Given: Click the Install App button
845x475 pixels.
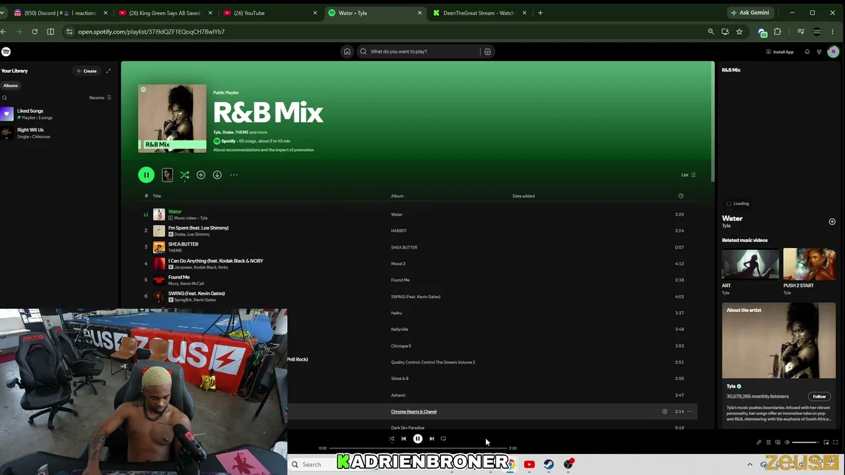Looking at the screenshot, I should (x=780, y=51).
